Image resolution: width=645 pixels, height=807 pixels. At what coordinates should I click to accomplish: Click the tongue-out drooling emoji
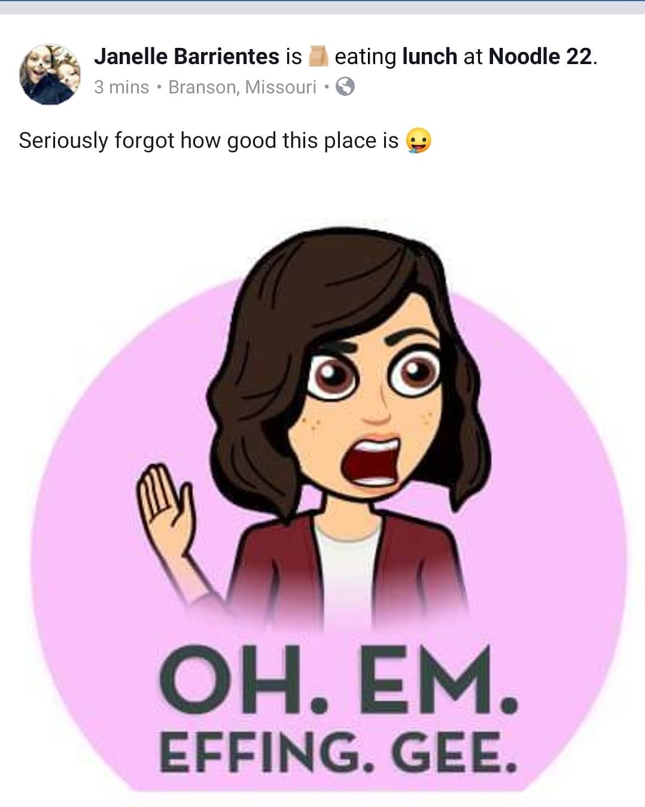418,141
